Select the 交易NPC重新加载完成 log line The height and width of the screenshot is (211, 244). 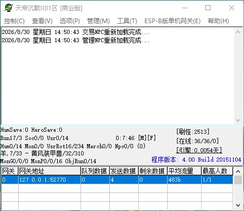(75, 32)
